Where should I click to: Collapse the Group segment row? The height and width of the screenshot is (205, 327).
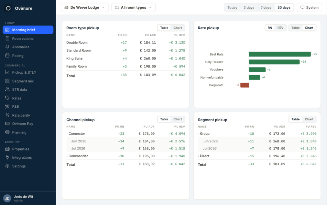tap(257, 133)
